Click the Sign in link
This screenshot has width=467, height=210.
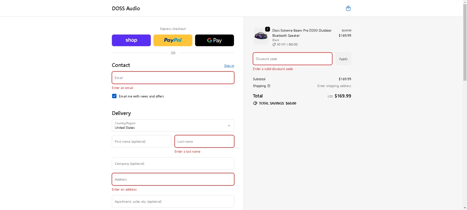click(229, 66)
